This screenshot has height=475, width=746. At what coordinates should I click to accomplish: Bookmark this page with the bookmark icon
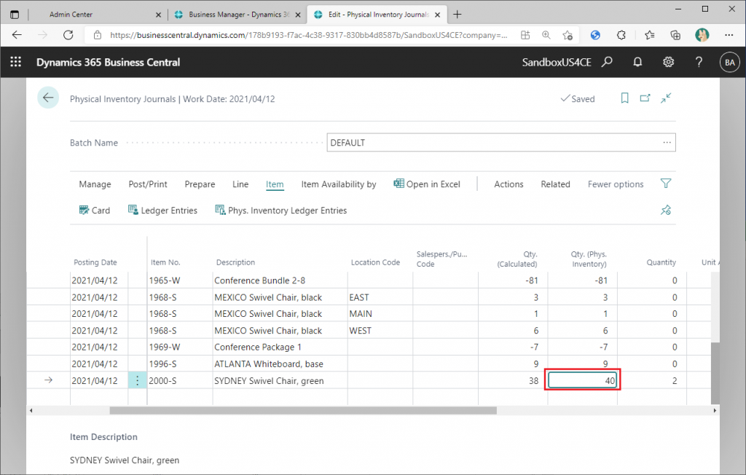pyautogui.click(x=624, y=98)
